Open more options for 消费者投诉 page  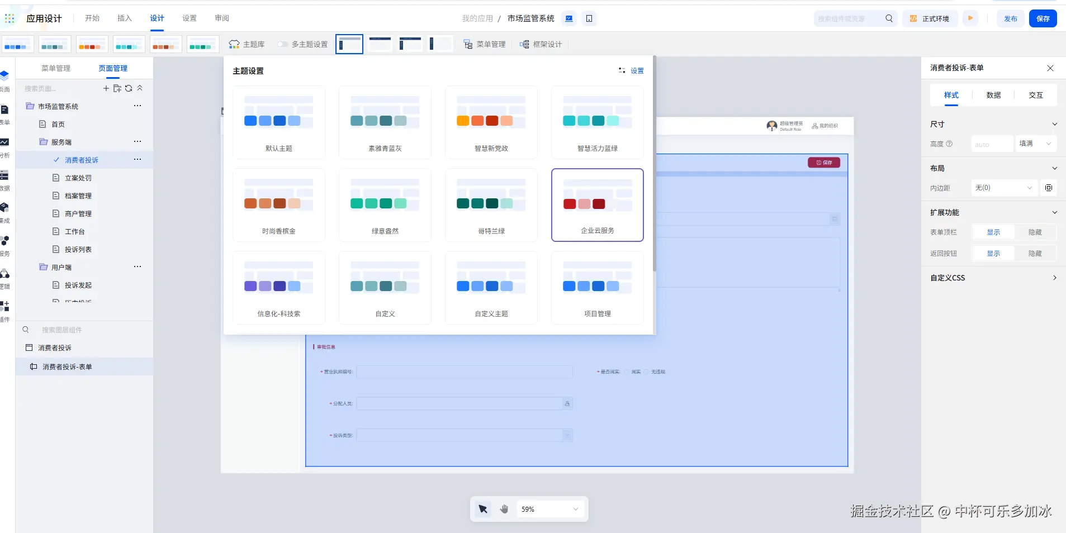pos(138,159)
